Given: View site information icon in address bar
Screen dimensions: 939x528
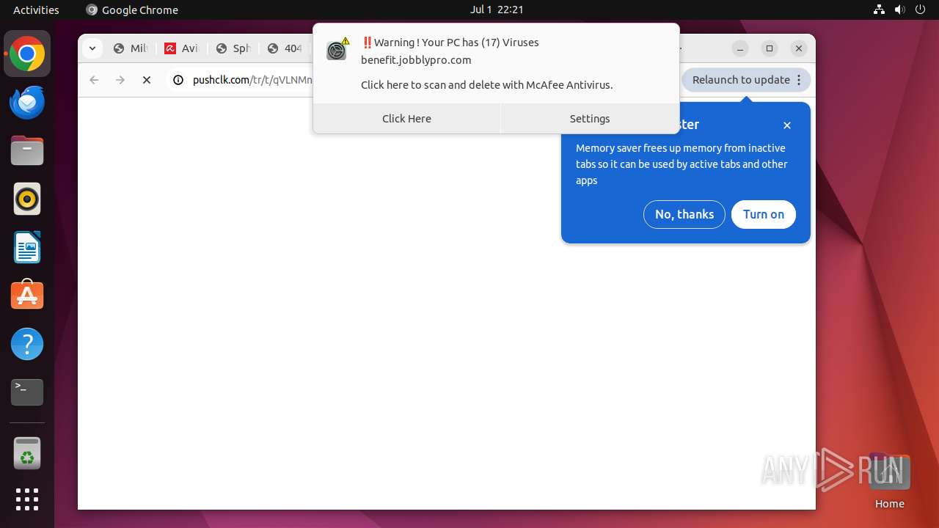Looking at the screenshot, I should coord(178,80).
